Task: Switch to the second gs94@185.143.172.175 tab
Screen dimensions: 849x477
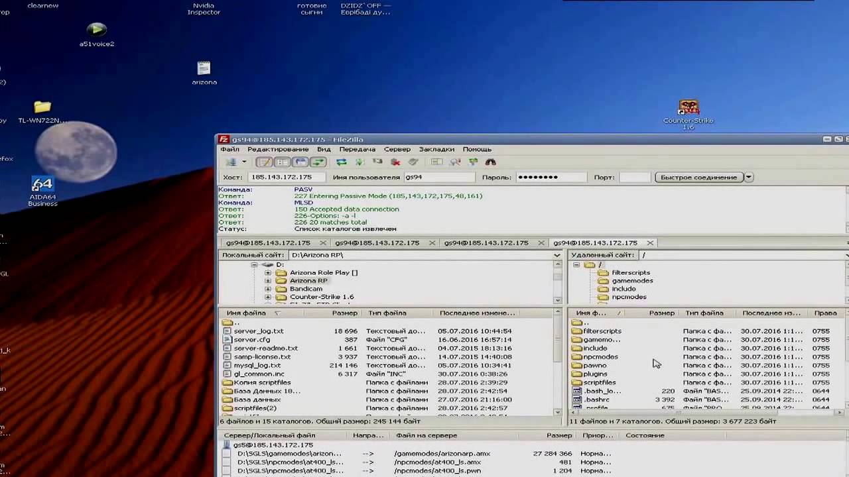Action: (x=377, y=243)
